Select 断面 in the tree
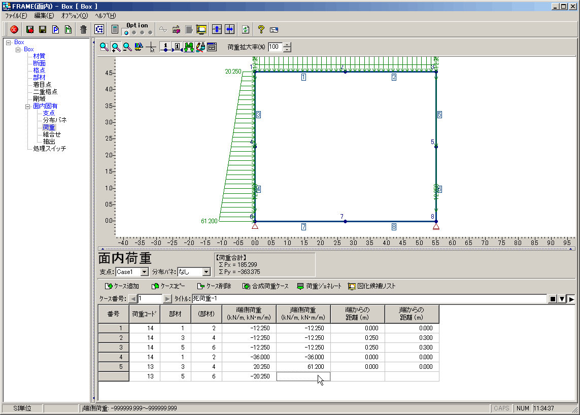580x415 pixels. click(39, 63)
